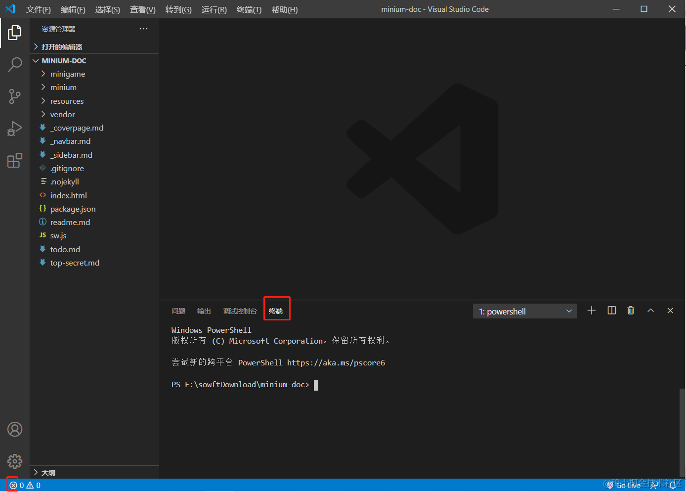Open the Extensions view icon
The width and height of the screenshot is (686, 492).
15,160
